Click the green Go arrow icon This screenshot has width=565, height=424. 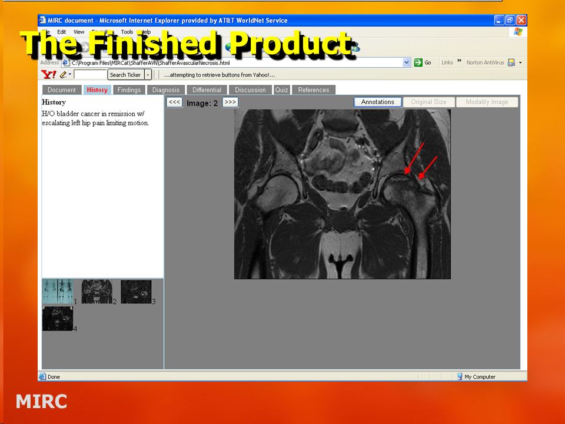pos(418,62)
